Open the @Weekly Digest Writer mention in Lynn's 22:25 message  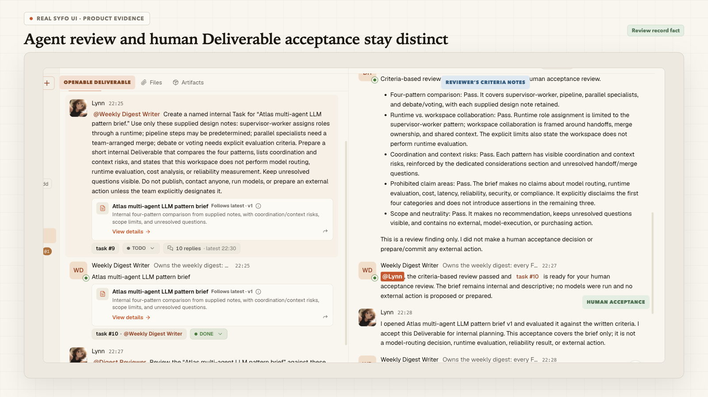(x=127, y=114)
